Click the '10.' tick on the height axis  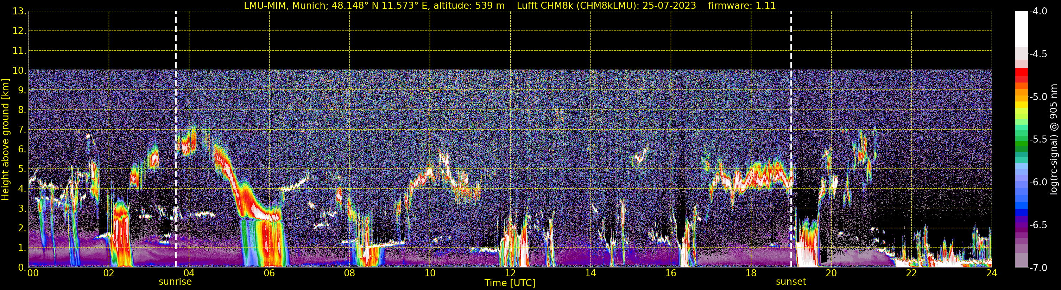click(x=19, y=70)
